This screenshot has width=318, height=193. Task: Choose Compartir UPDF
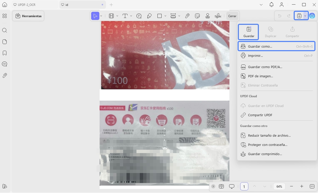[277, 115]
